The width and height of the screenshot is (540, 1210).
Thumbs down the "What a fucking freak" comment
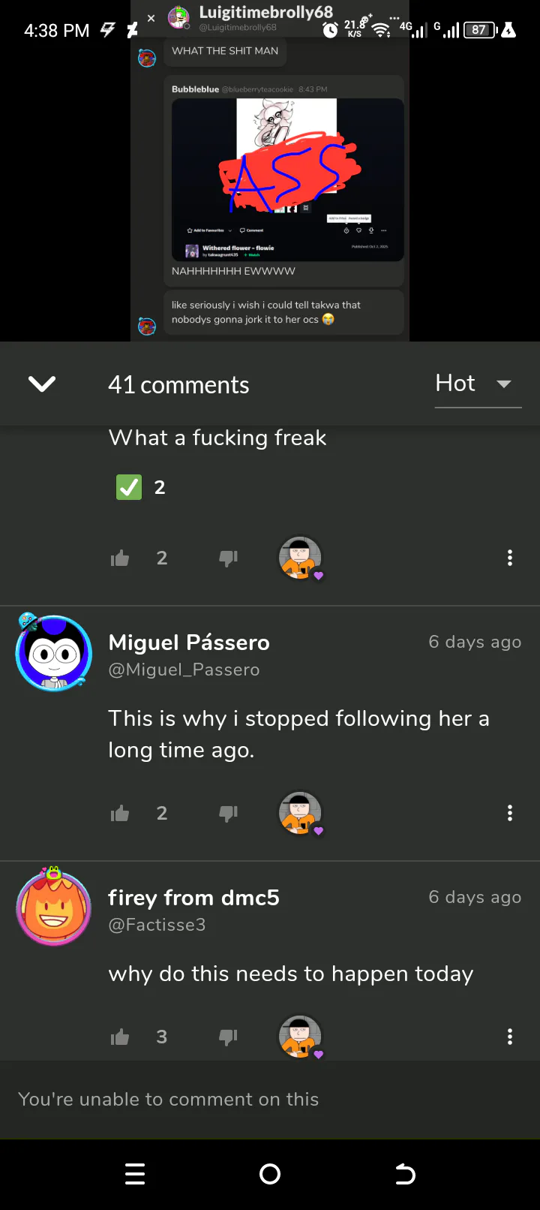point(228,558)
